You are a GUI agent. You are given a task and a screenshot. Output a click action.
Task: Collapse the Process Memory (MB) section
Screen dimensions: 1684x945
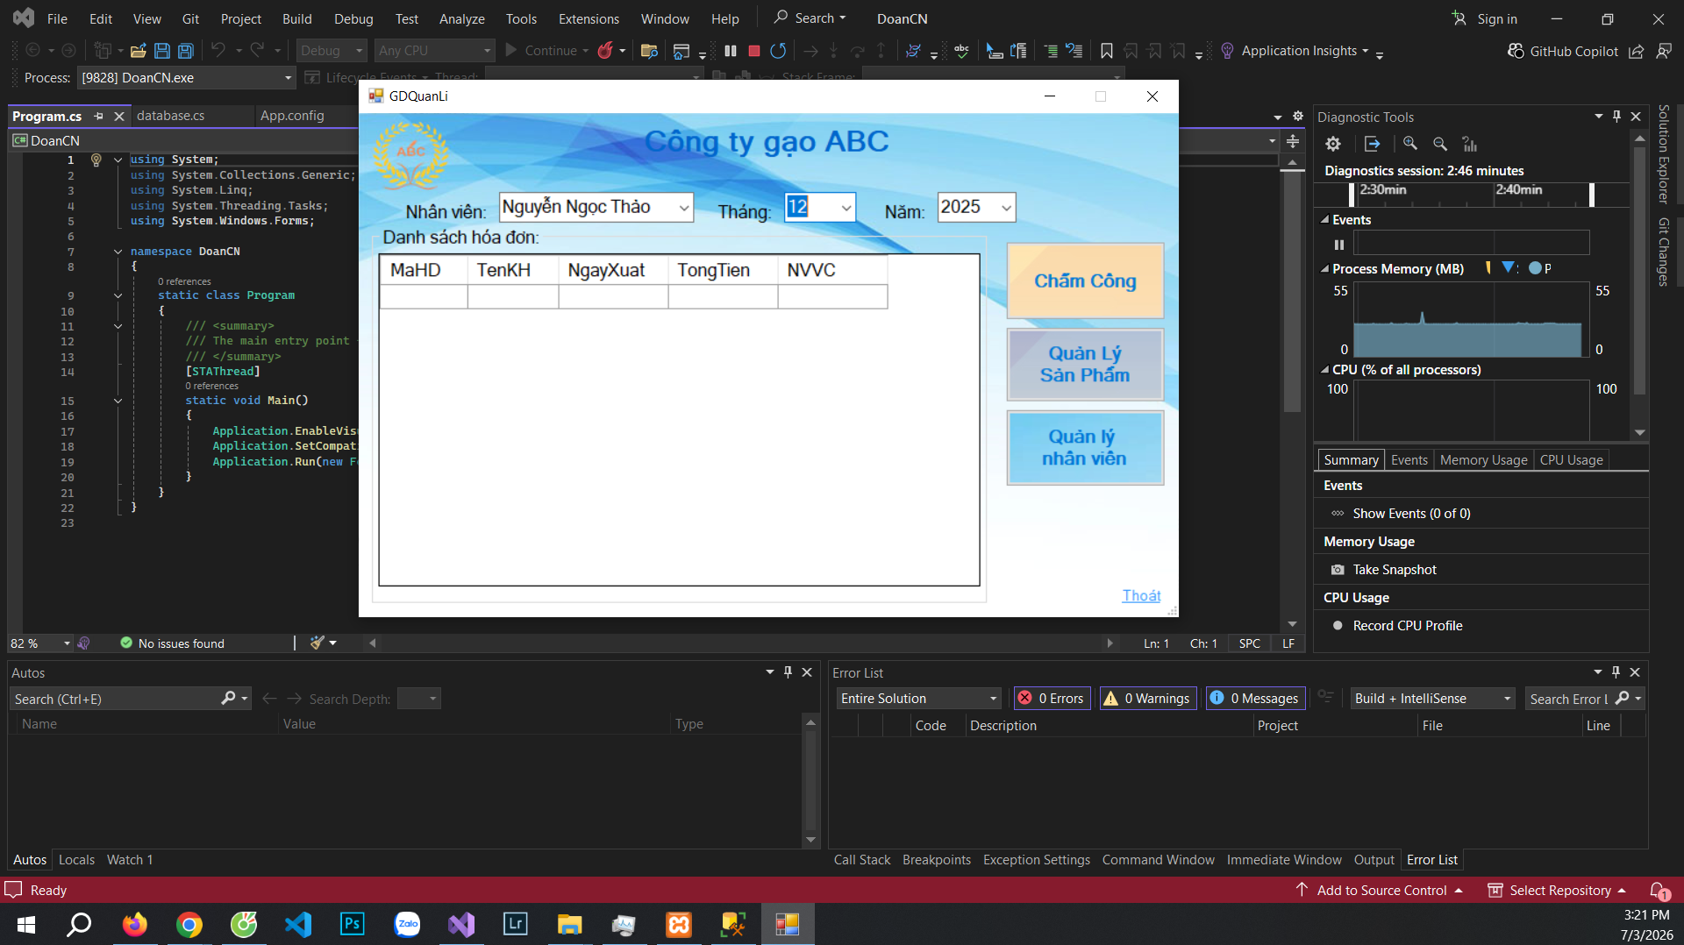click(1324, 269)
